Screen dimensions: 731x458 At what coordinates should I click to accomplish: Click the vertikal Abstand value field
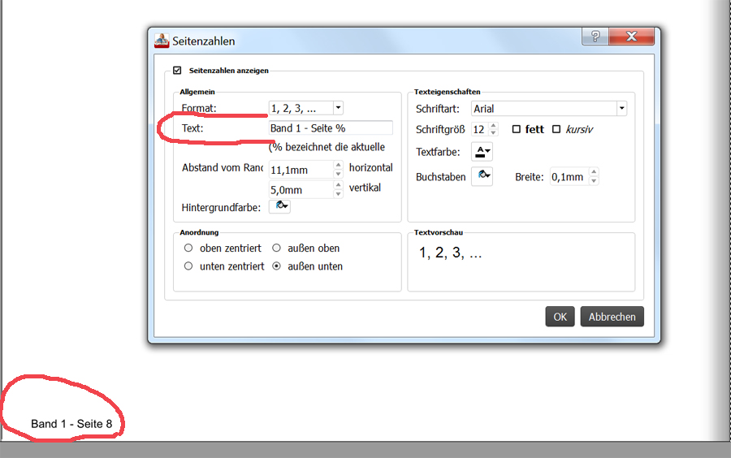pos(301,190)
